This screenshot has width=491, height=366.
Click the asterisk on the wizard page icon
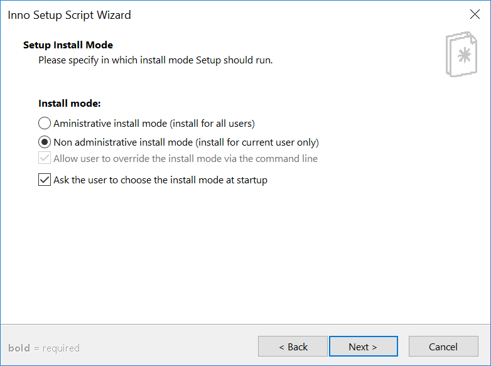(x=464, y=55)
